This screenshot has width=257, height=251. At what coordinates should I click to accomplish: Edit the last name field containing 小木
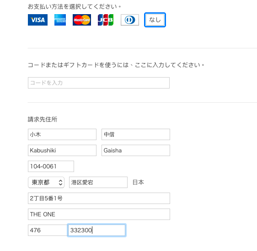(62, 135)
